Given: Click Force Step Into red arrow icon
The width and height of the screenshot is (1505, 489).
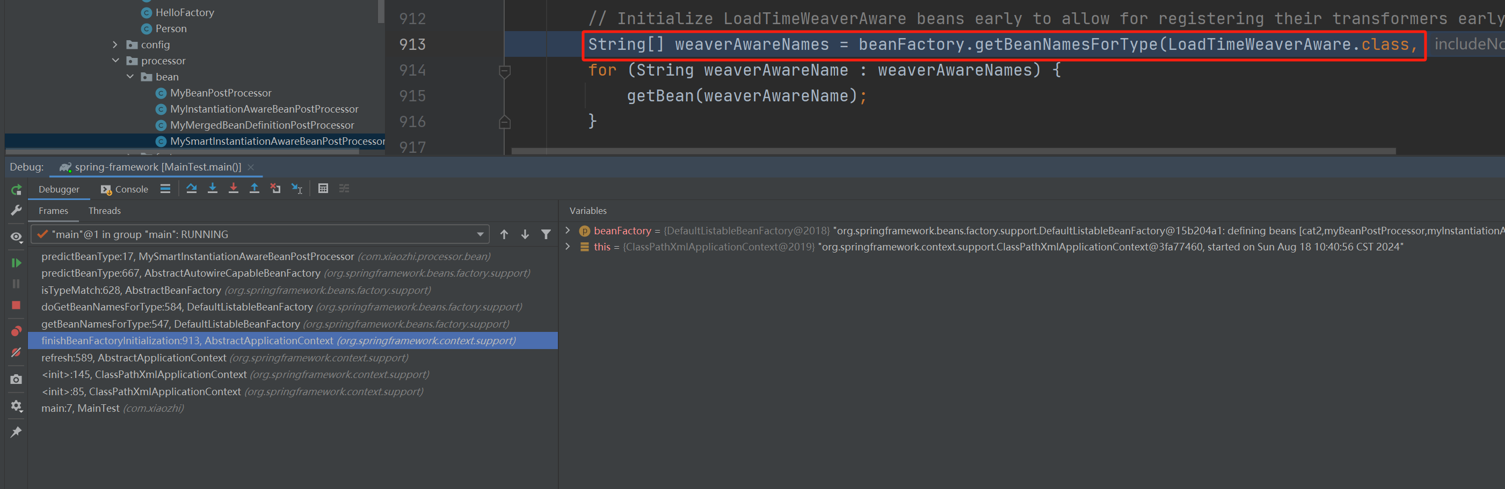Looking at the screenshot, I should coord(234,189).
